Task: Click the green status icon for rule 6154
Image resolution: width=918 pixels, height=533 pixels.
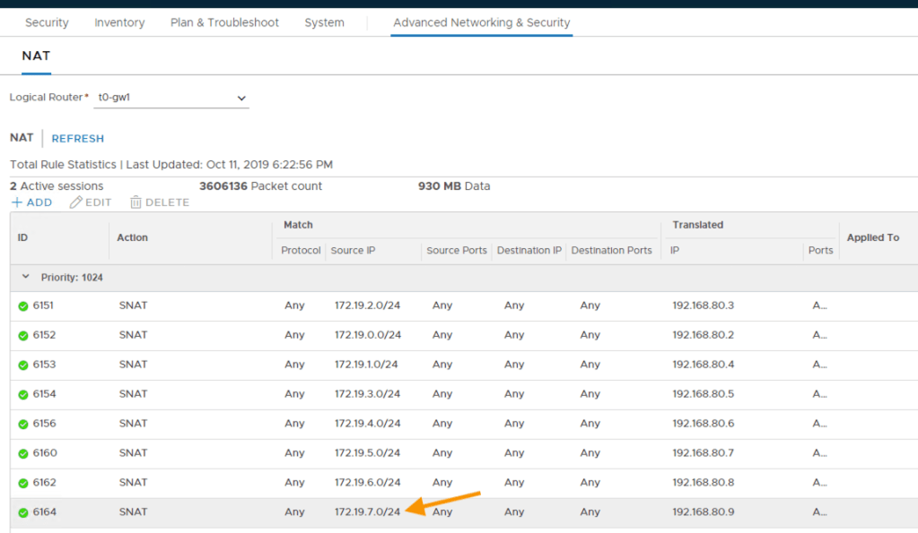Action: [23, 395]
